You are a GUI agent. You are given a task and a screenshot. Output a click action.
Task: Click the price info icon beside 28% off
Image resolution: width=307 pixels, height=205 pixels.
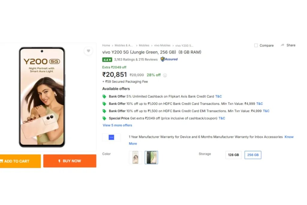pyautogui.click(x=165, y=75)
